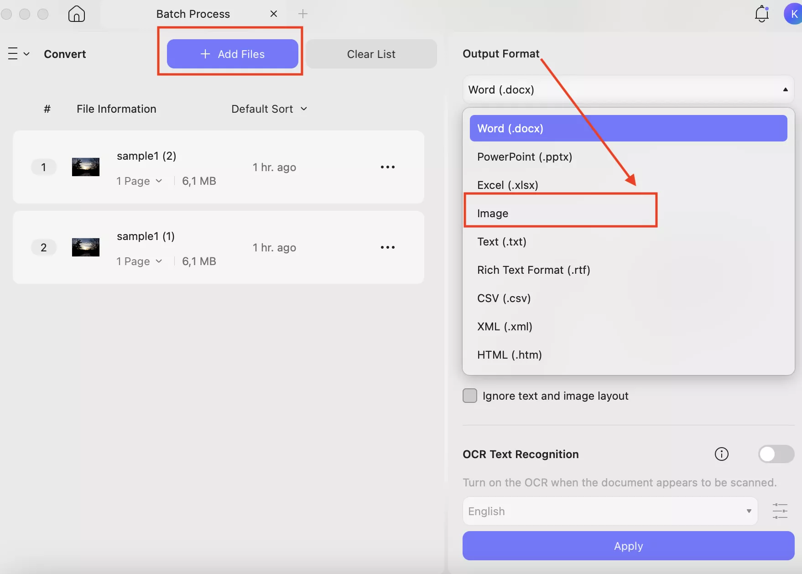Click the K user profile avatar
The width and height of the screenshot is (802, 574).
click(792, 14)
